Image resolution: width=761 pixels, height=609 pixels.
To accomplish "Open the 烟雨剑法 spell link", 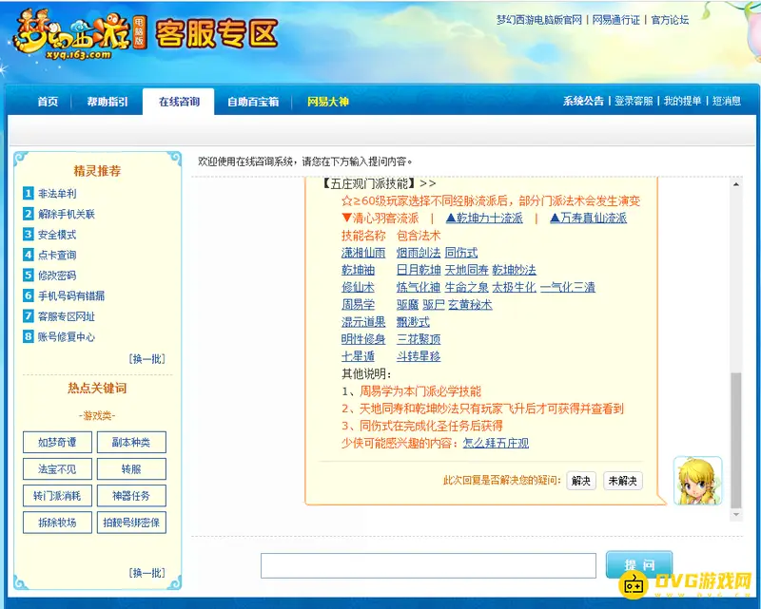I will coord(419,253).
